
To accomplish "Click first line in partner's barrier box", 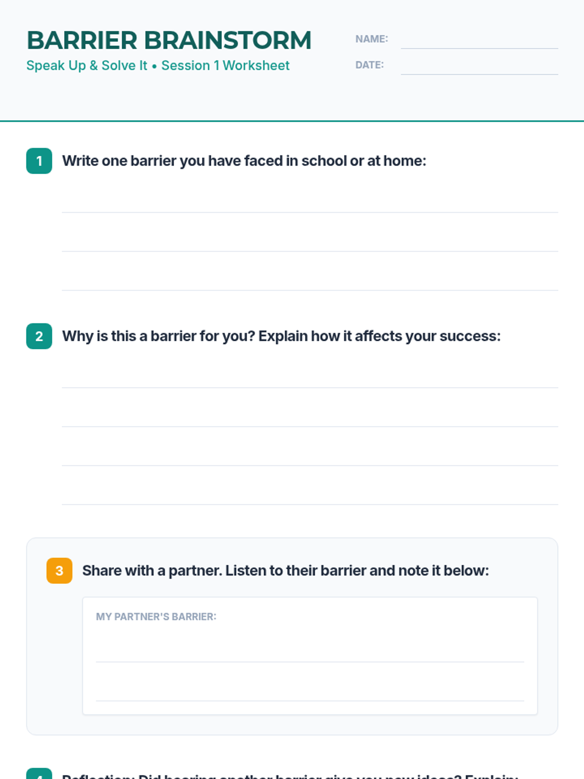I will (310, 654).
